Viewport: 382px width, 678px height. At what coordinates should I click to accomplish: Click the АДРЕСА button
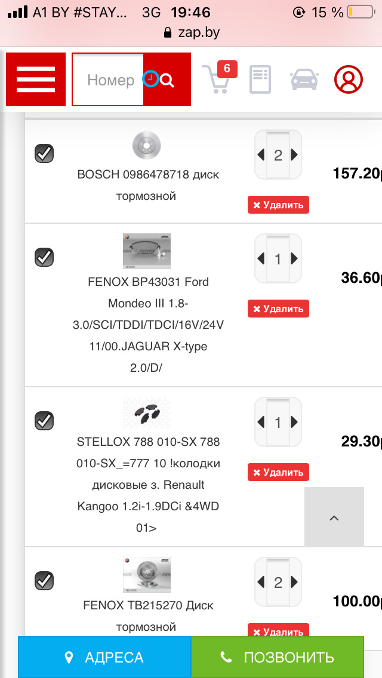104,657
